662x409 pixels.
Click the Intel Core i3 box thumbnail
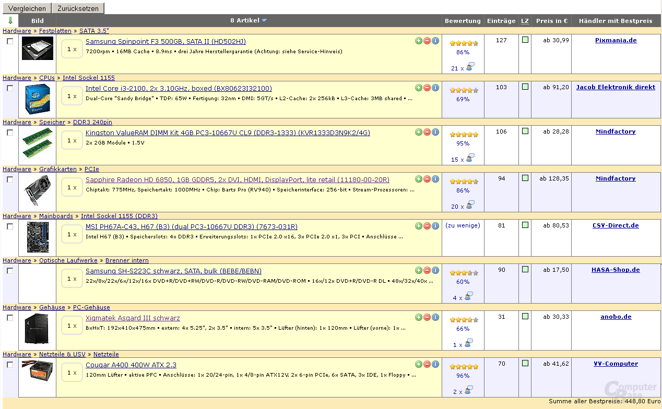[x=38, y=99]
